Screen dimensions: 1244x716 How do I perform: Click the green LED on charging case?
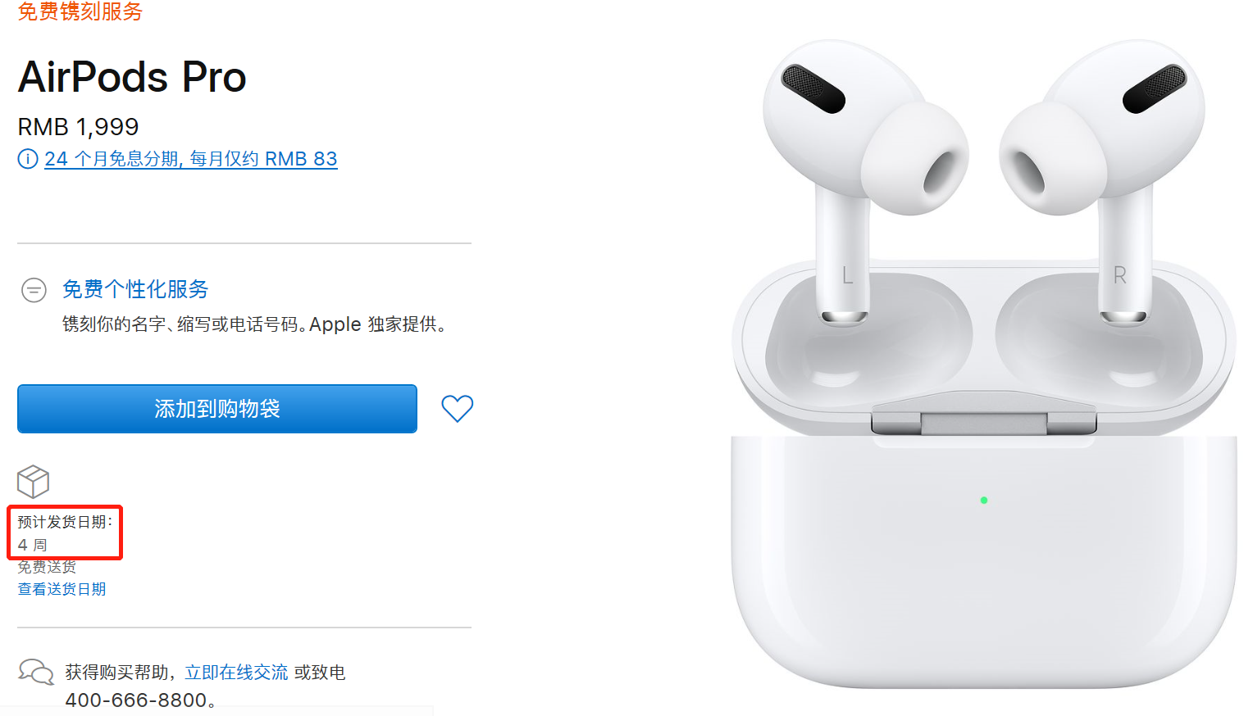pos(984,500)
